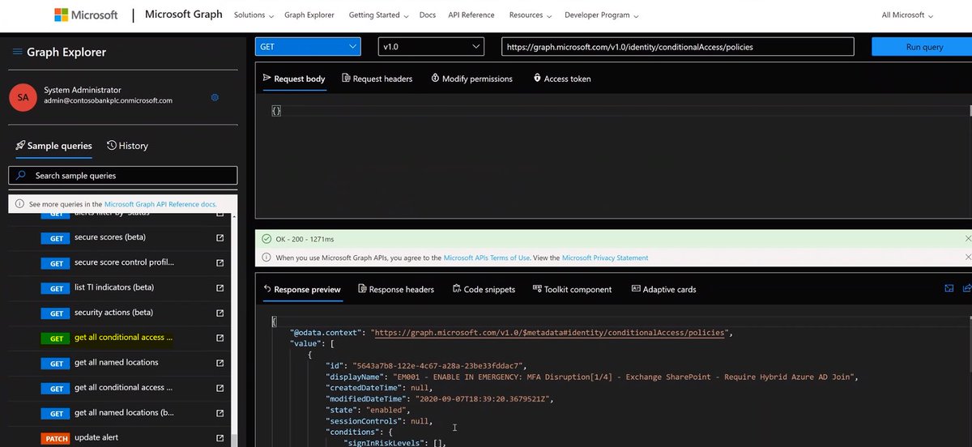Open docs link icon for list TI indicators
The width and height of the screenshot is (972, 447).
[220, 288]
